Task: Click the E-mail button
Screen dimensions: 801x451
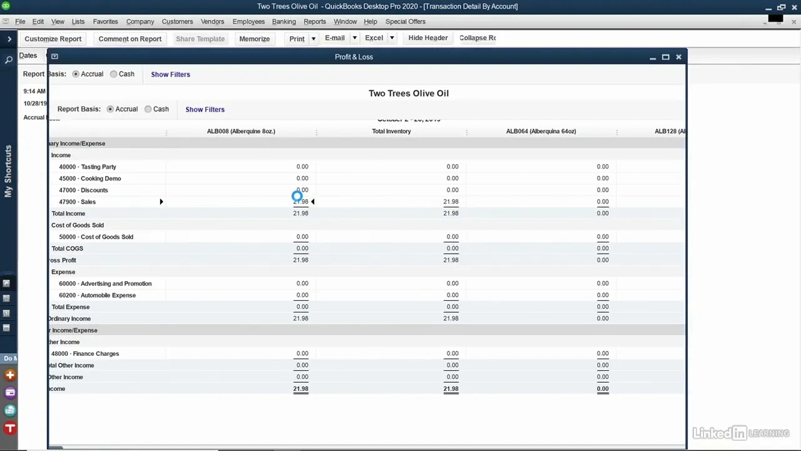Action: click(335, 38)
